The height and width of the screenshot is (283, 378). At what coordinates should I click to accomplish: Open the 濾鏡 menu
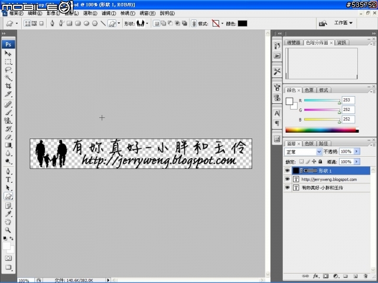109,13
